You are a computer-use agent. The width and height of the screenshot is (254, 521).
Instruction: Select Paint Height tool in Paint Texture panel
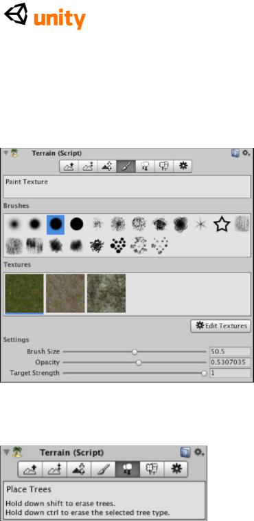click(x=88, y=167)
